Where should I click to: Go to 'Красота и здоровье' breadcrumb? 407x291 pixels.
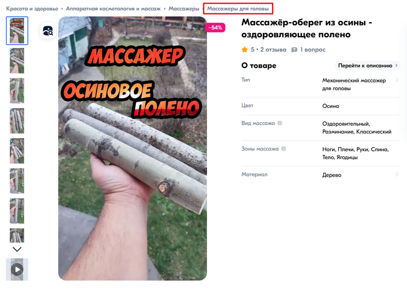pos(32,9)
